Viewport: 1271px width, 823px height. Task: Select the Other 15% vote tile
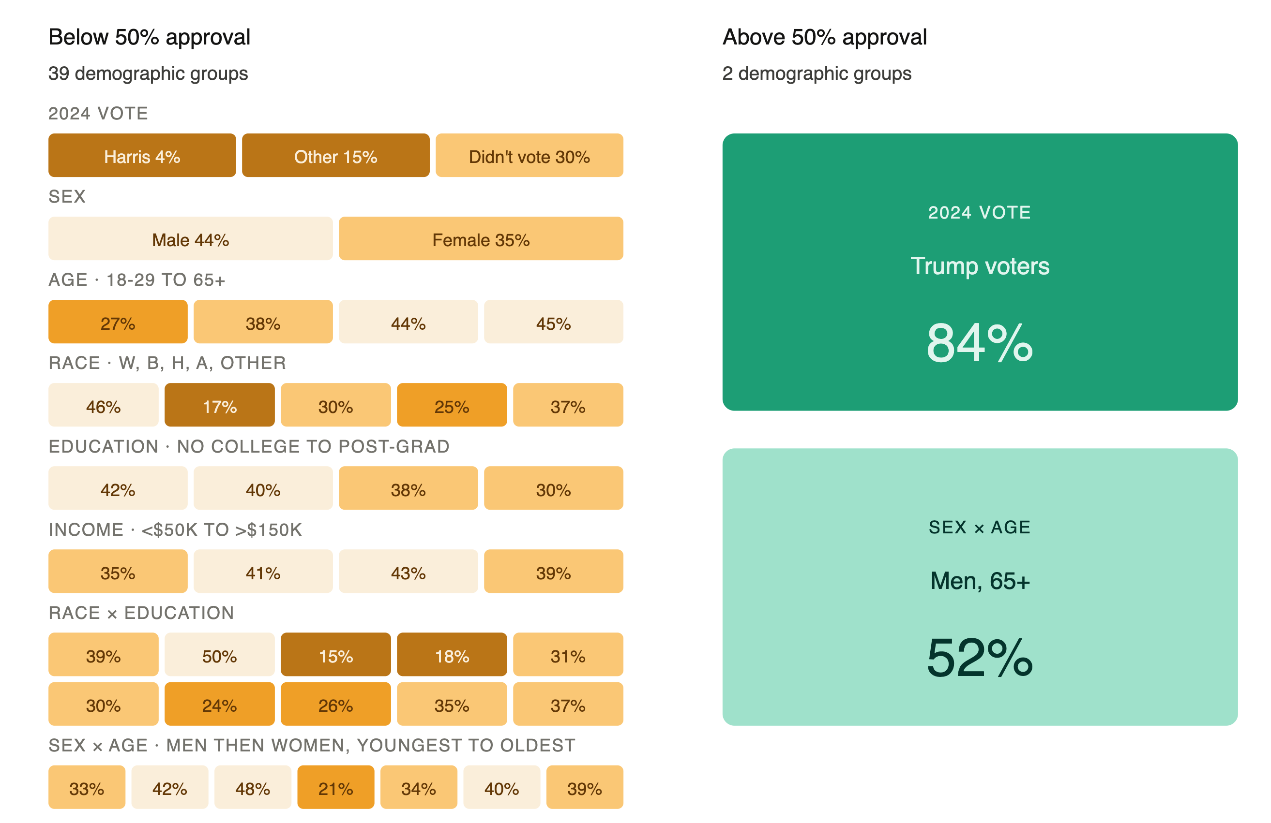[335, 155]
